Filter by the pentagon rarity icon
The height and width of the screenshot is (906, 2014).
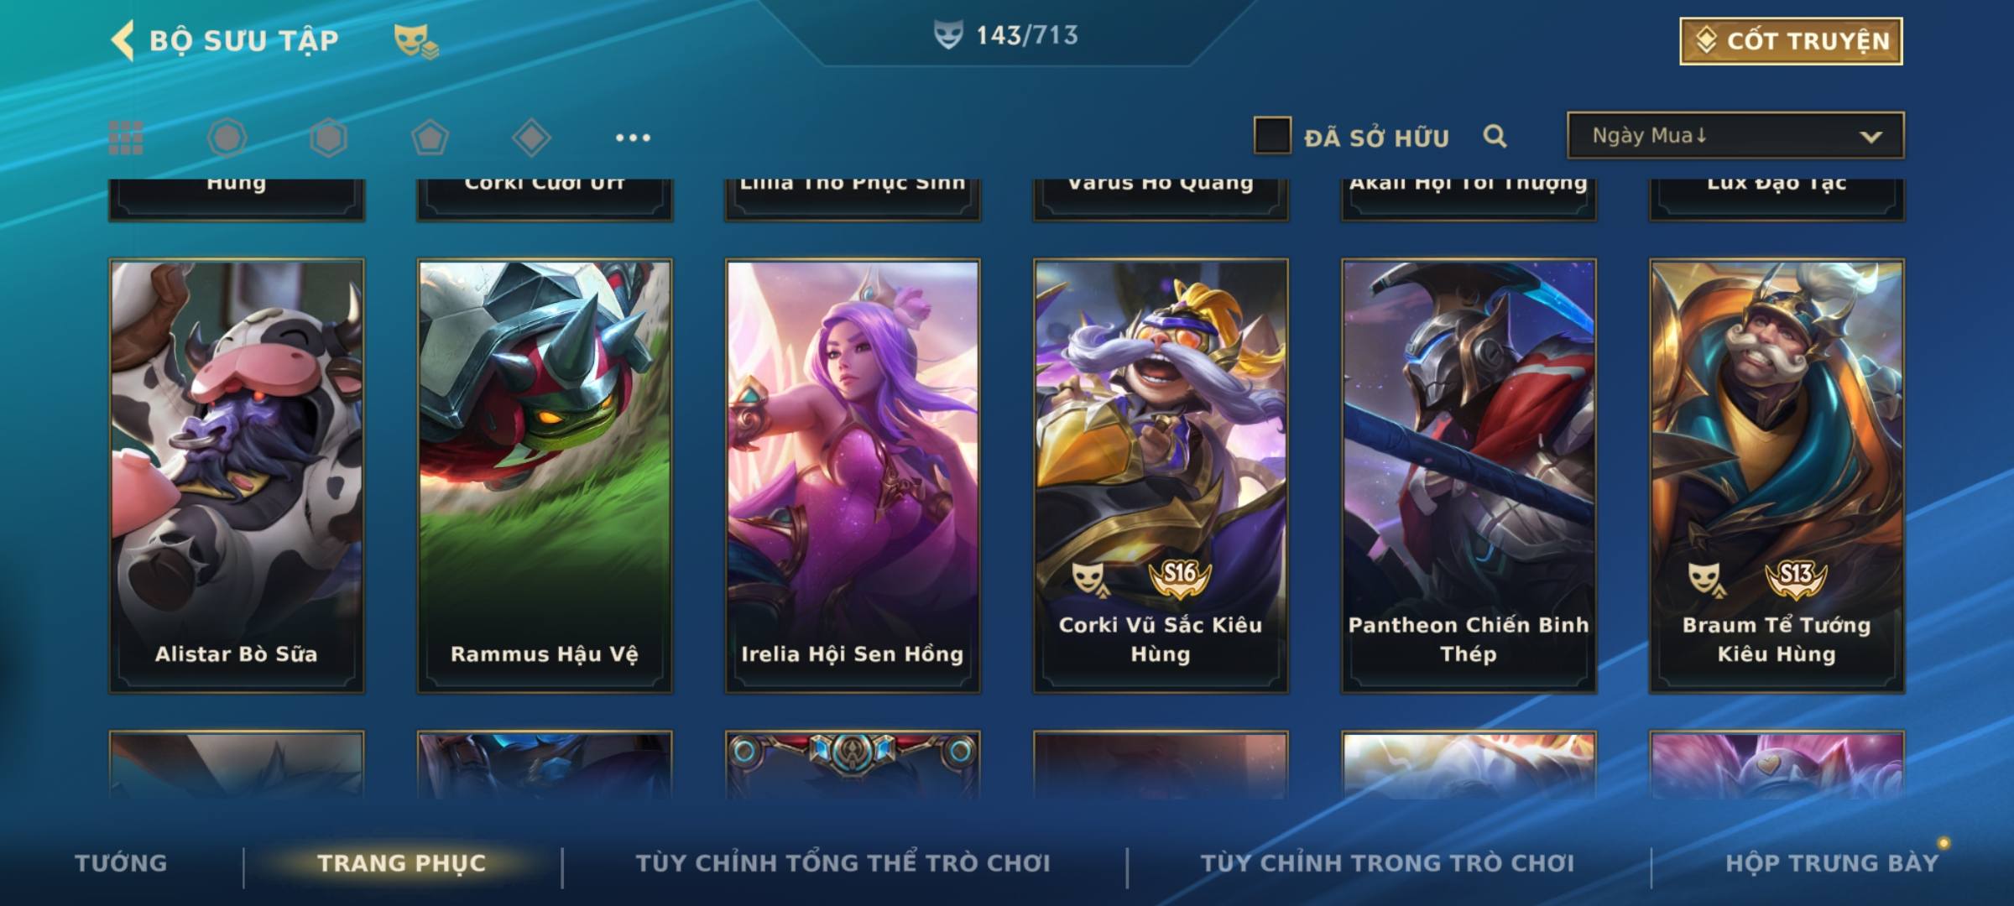click(x=430, y=138)
